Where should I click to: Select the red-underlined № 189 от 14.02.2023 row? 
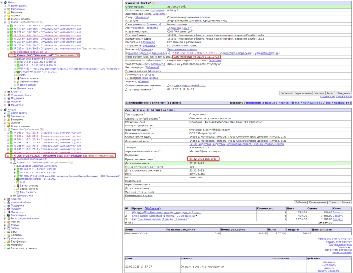point(47,35)
